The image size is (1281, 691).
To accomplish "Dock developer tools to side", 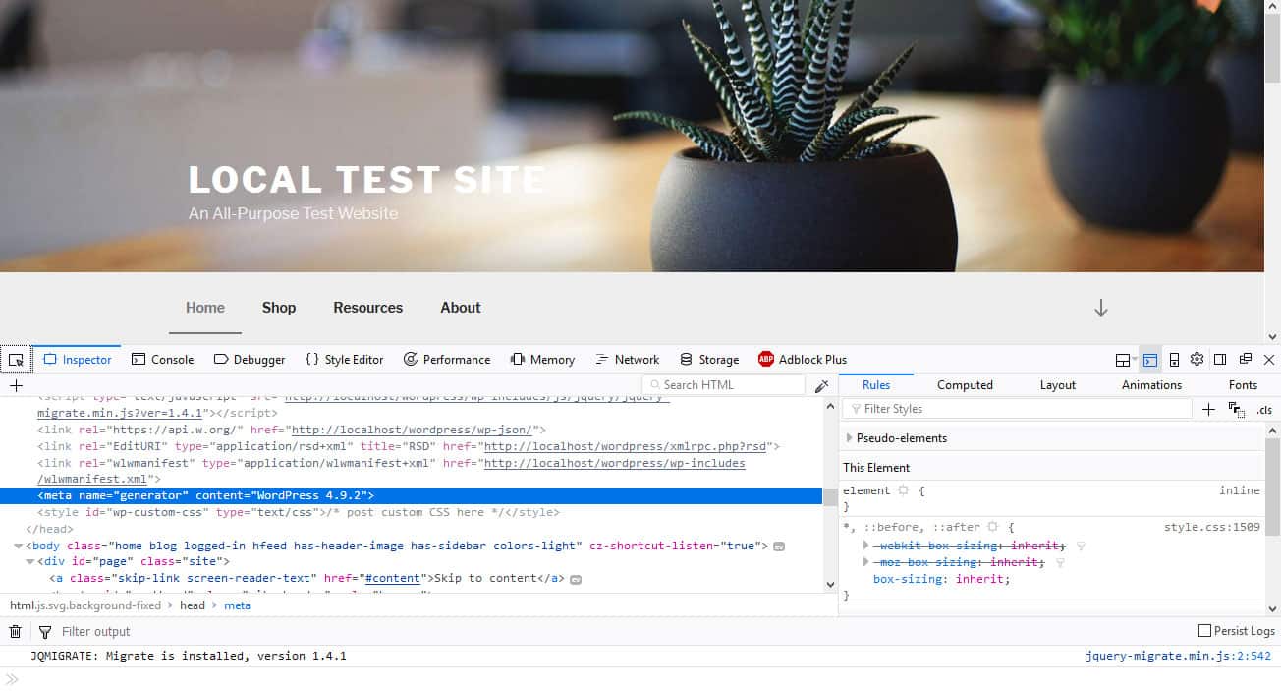I will (x=1220, y=360).
